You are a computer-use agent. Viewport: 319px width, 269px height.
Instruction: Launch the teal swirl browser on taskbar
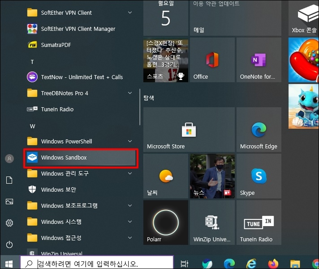pyautogui.click(x=207, y=264)
